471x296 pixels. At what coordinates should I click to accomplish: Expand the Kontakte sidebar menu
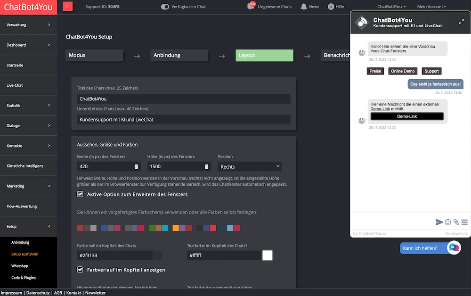tap(29, 146)
